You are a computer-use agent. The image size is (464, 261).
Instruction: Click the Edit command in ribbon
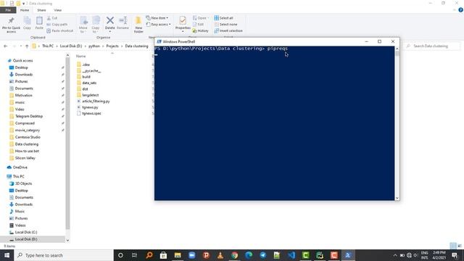[x=198, y=24]
